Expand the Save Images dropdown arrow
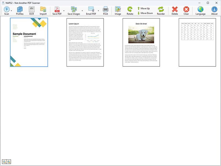Screen dimensions: 221x166 point(82,11)
